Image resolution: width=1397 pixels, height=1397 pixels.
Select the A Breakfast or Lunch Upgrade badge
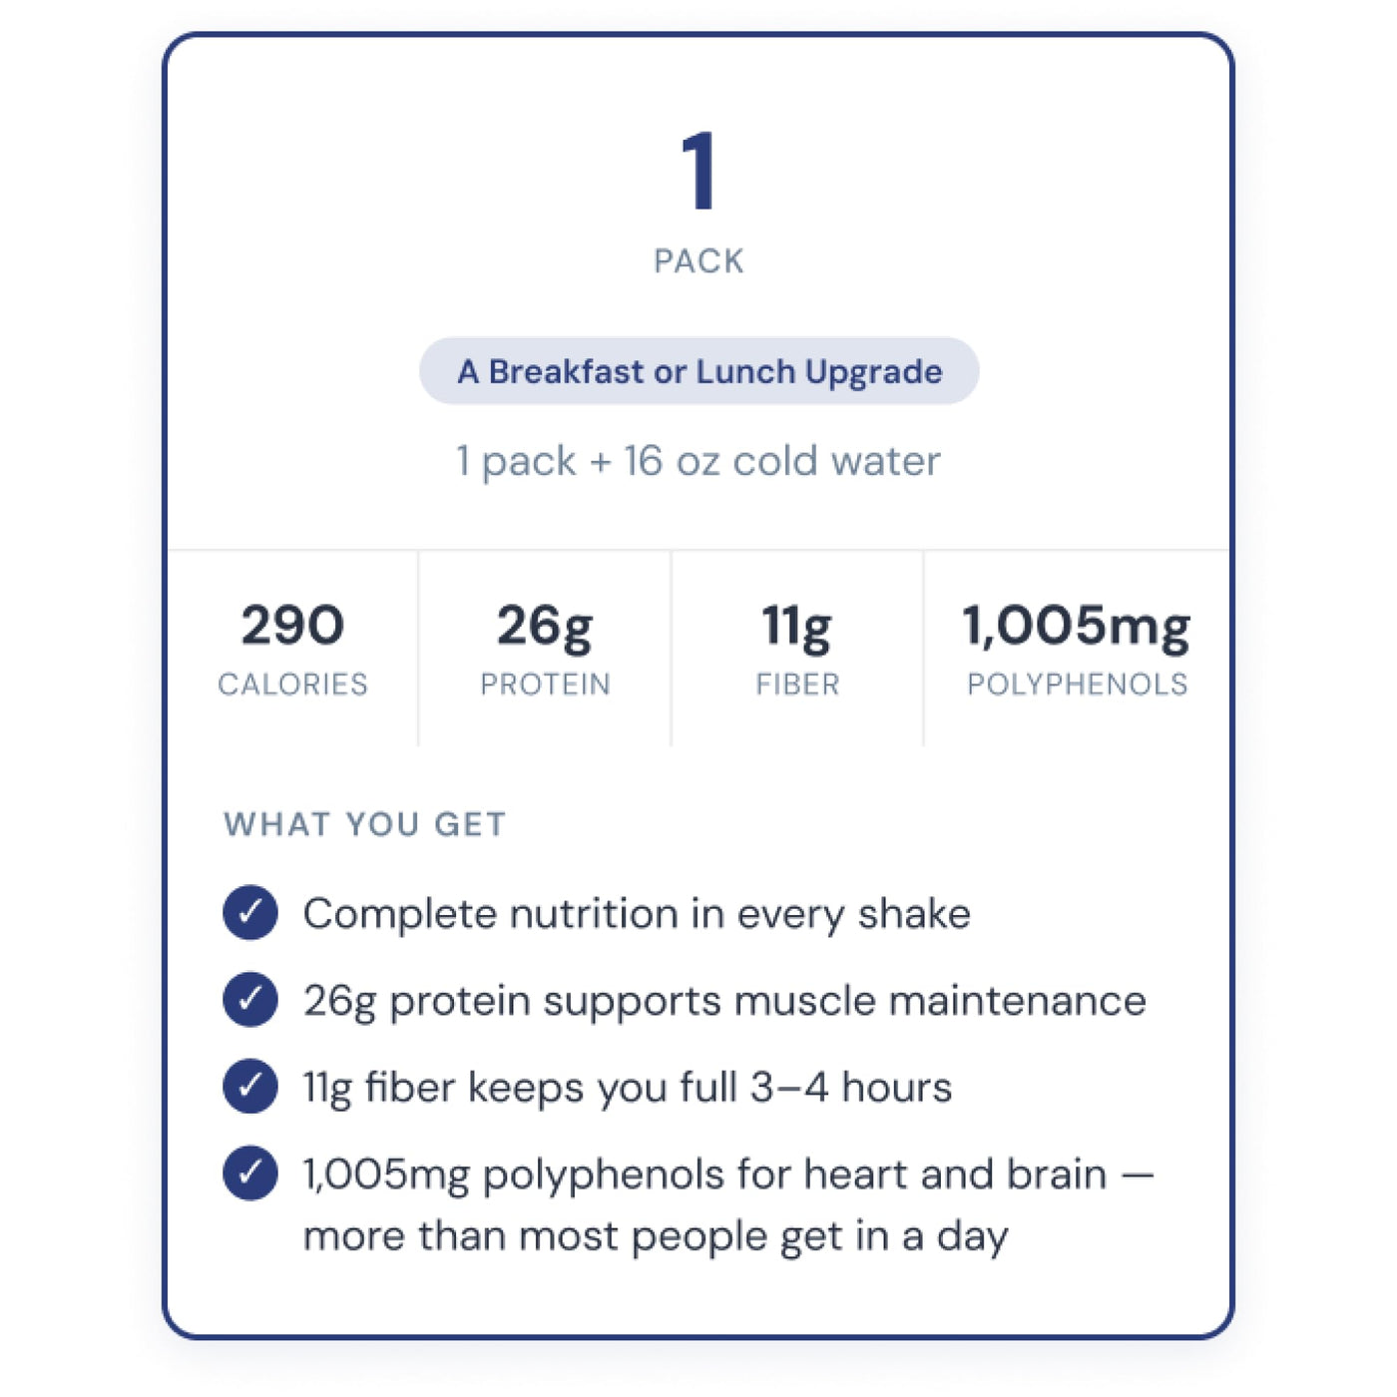[x=698, y=371]
